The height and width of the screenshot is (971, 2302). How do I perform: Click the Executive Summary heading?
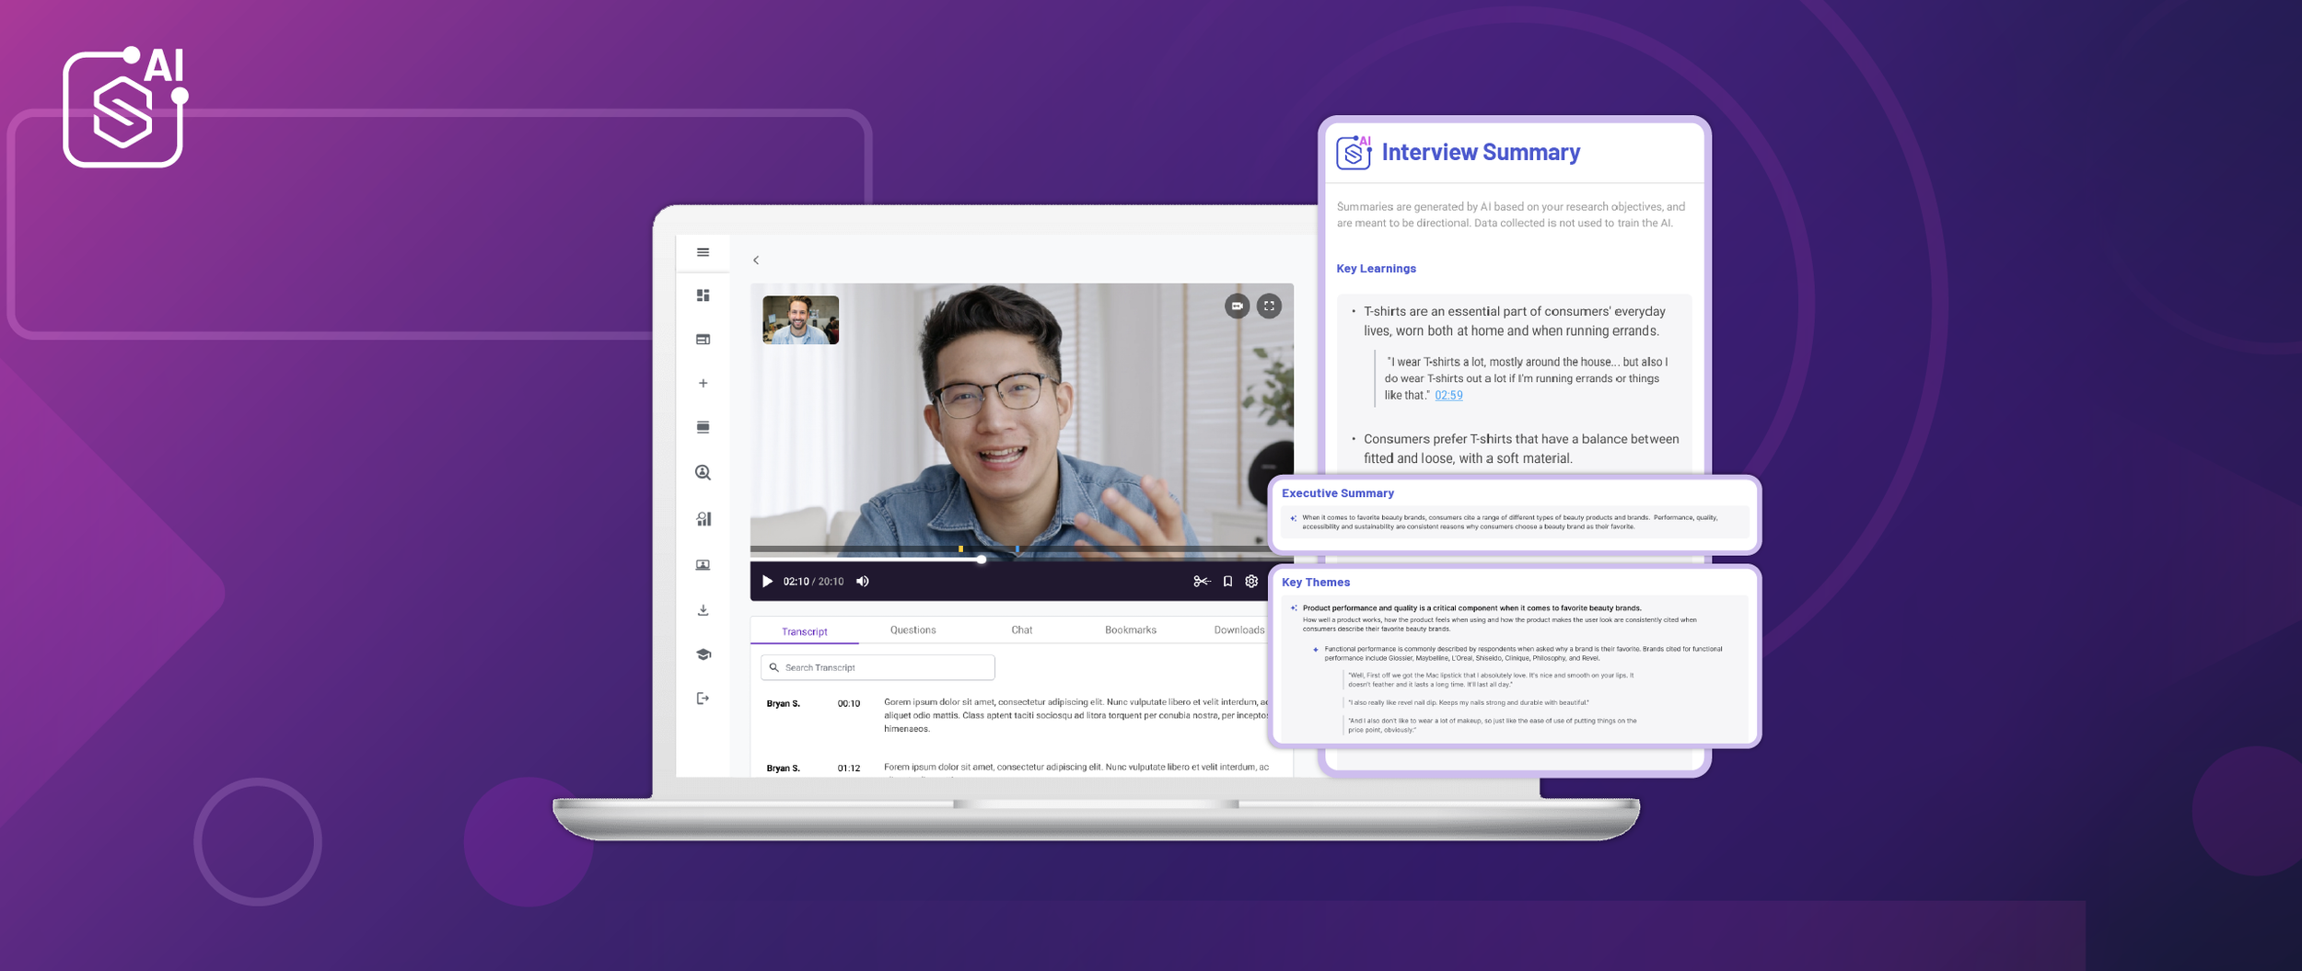pos(1337,493)
